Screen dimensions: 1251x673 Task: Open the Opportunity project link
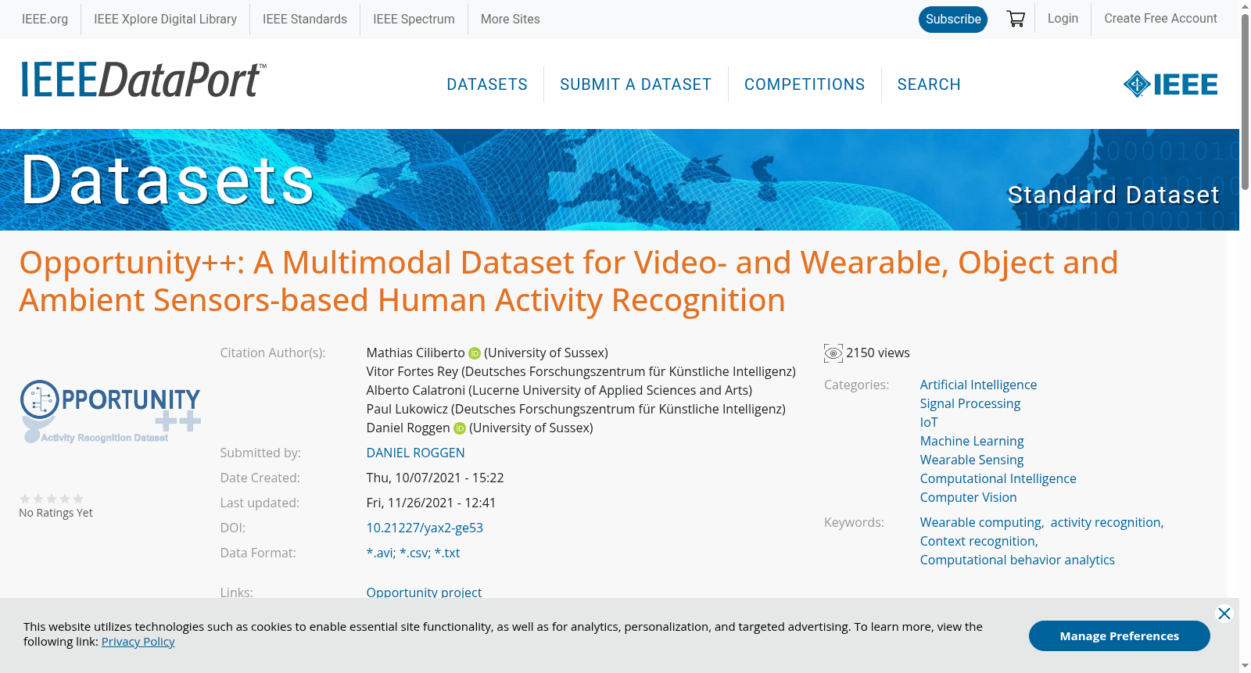[424, 592]
